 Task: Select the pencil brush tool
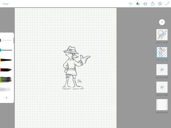(x=6, y=40)
